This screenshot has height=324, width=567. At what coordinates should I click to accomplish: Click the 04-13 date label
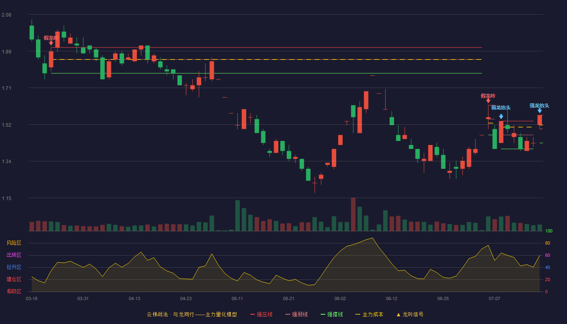134,298
